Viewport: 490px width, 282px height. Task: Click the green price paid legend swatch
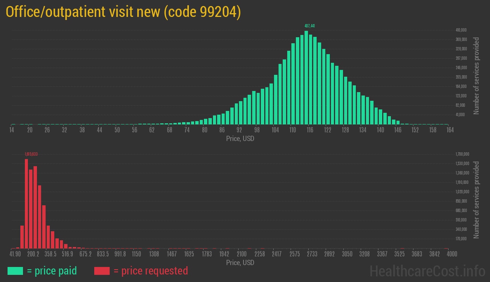coord(15,271)
